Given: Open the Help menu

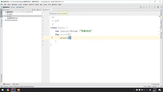Looking at the screenshot, I should click(x=60, y=4).
